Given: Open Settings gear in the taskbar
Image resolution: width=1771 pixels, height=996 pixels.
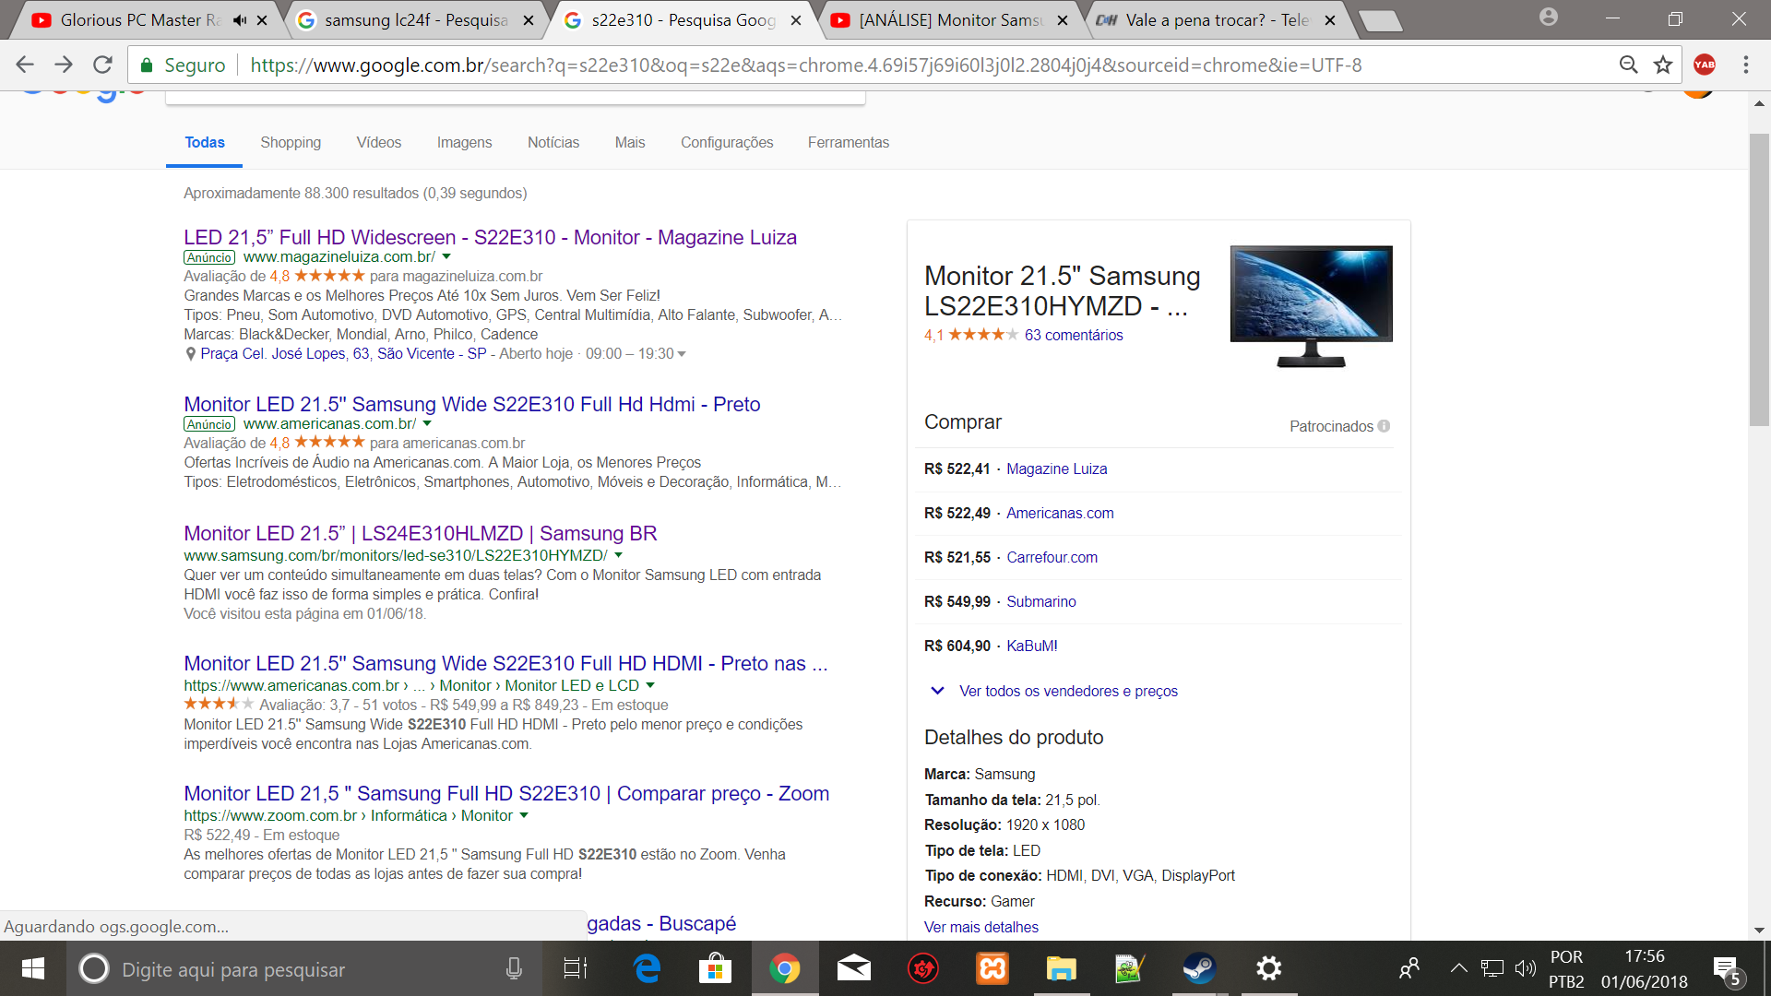Looking at the screenshot, I should pyautogui.click(x=1269, y=968).
